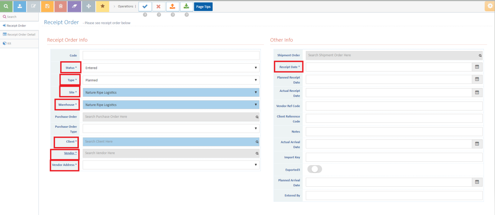The height and width of the screenshot is (215, 495).
Task: Click the Page Tips button
Action: [203, 6]
